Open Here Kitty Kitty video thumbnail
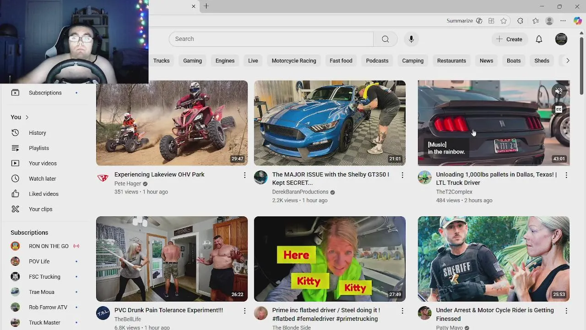This screenshot has height=330, width=586. [x=330, y=259]
